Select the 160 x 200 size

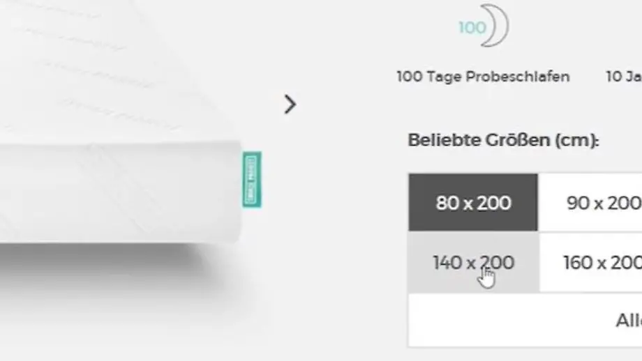pos(591,262)
